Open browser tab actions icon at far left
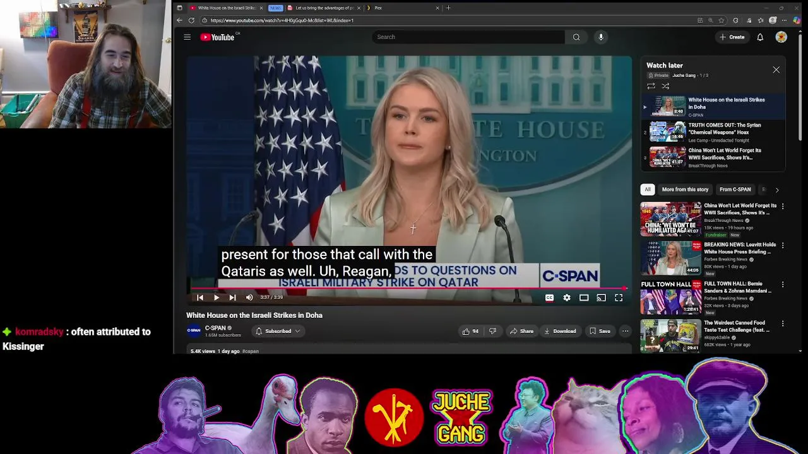 click(179, 8)
